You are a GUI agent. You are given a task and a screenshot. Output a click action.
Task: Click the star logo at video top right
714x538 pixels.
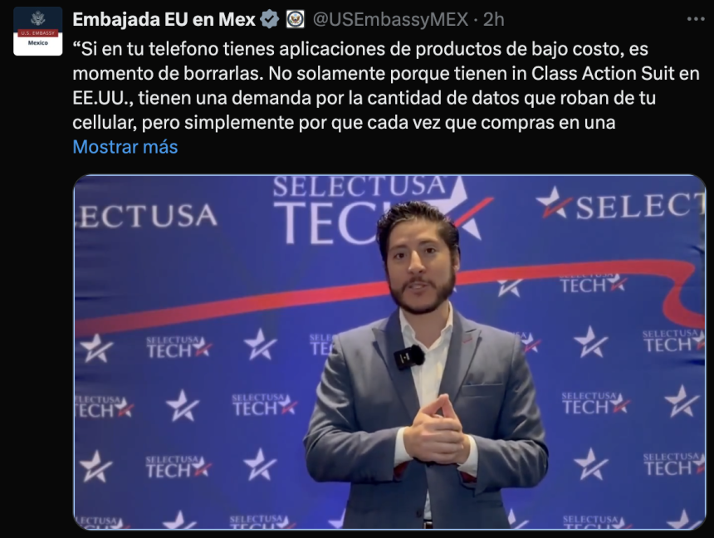554,203
